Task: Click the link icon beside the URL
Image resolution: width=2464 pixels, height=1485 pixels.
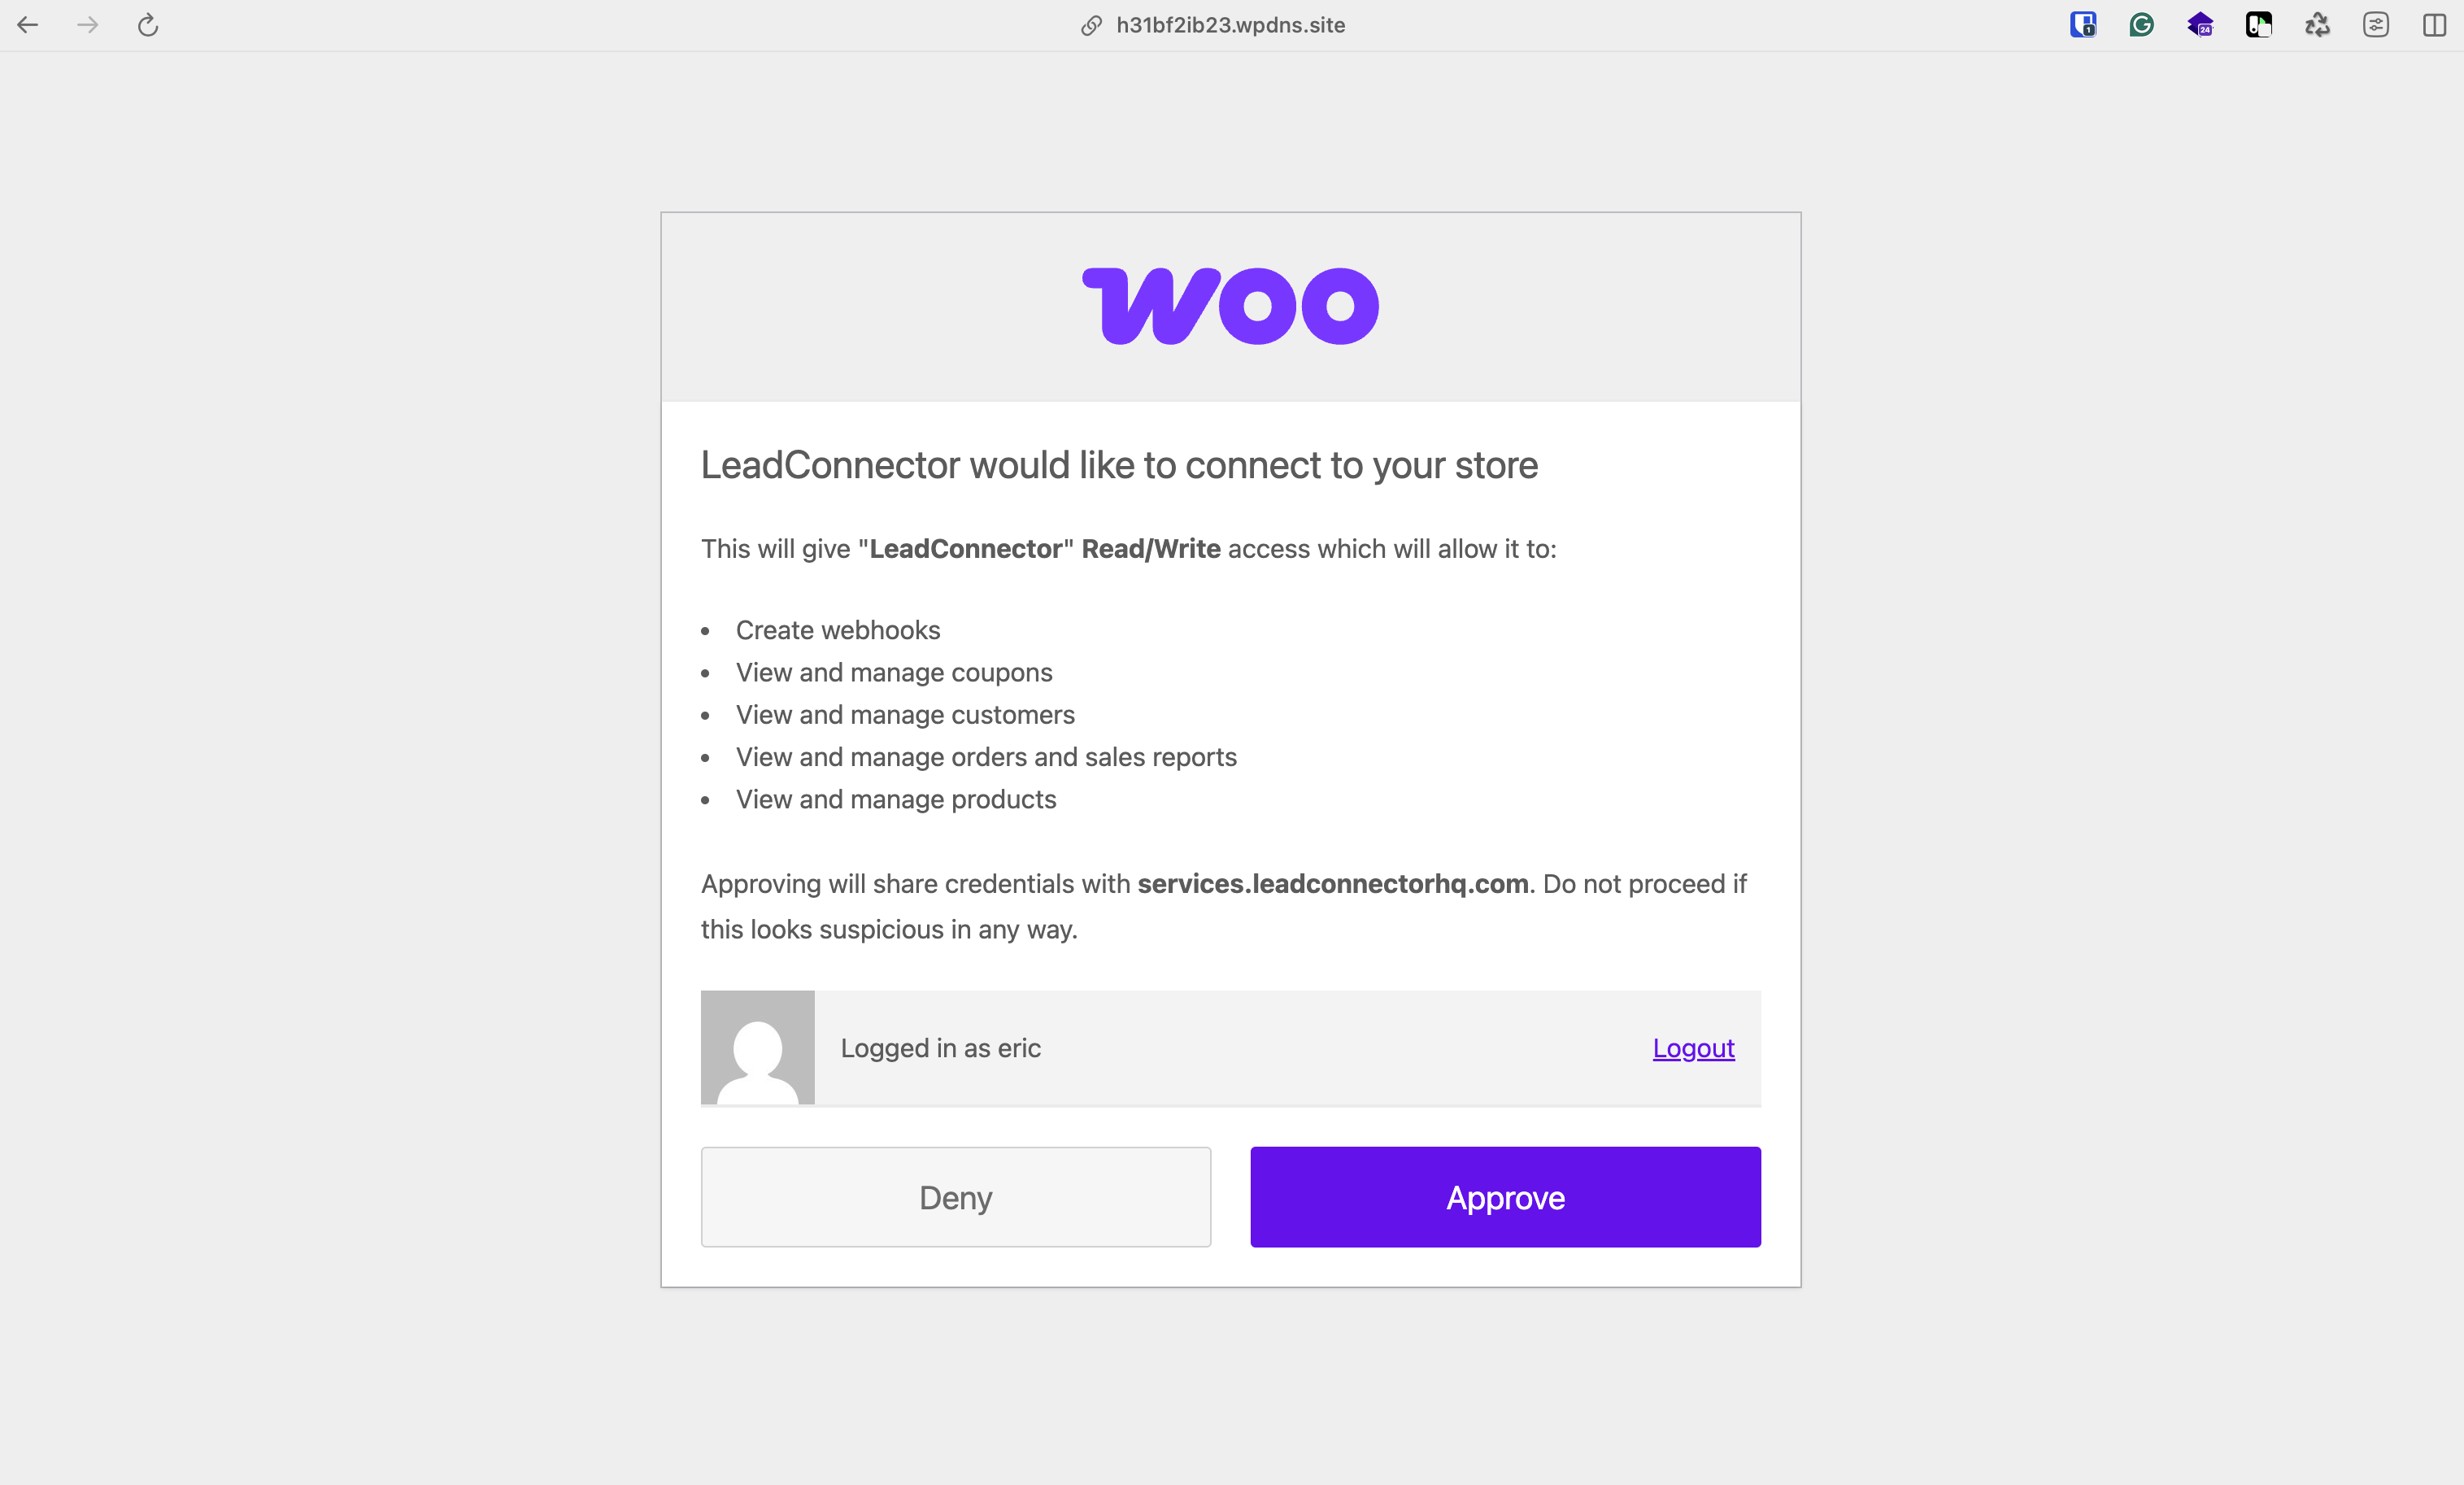Action: tap(1091, 26)
